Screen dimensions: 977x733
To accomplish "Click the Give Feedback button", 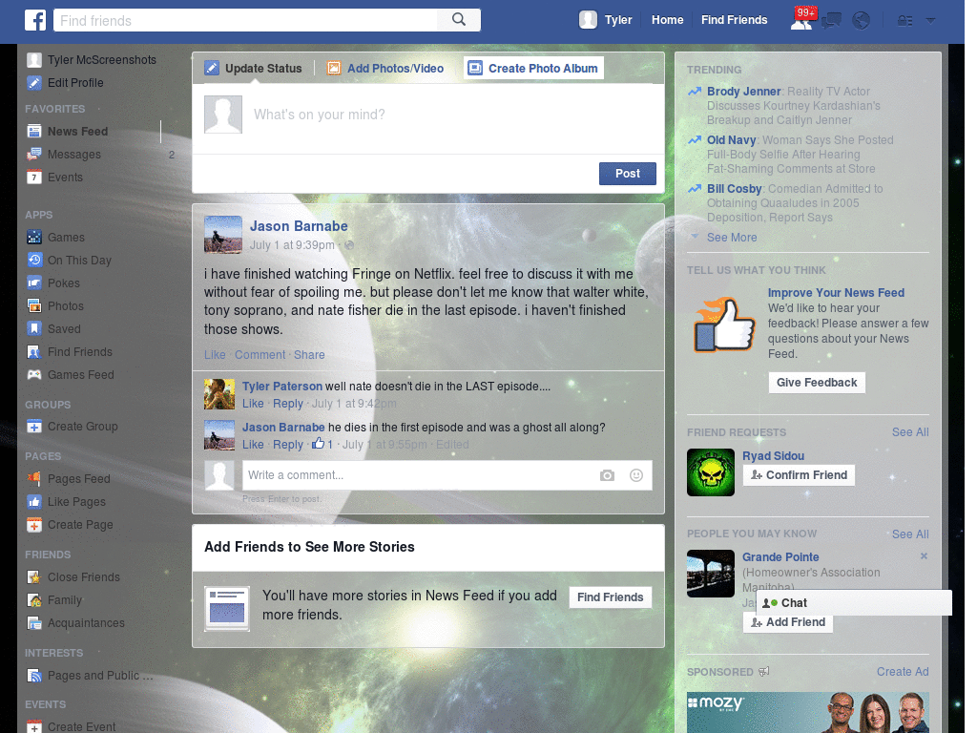I will (x=817, y=382).
